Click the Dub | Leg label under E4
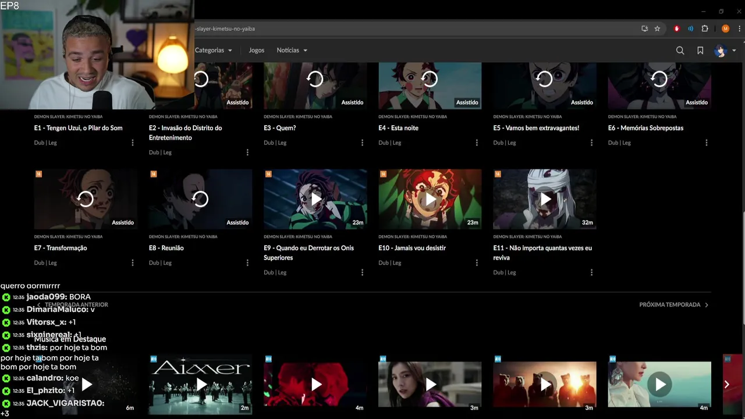745x419 pixels. click(x=390, y=143)
